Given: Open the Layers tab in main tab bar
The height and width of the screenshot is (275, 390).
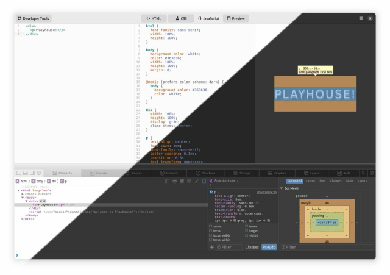Looking at the screenshot, I should pyautogui.click(x=311, y=173).
